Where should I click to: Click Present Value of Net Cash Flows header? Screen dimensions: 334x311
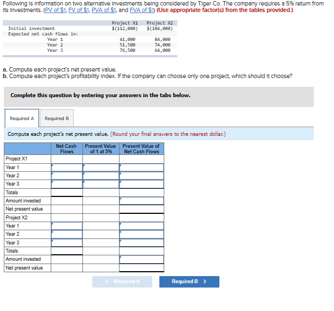pyautogui.click(x=141, y=149)
